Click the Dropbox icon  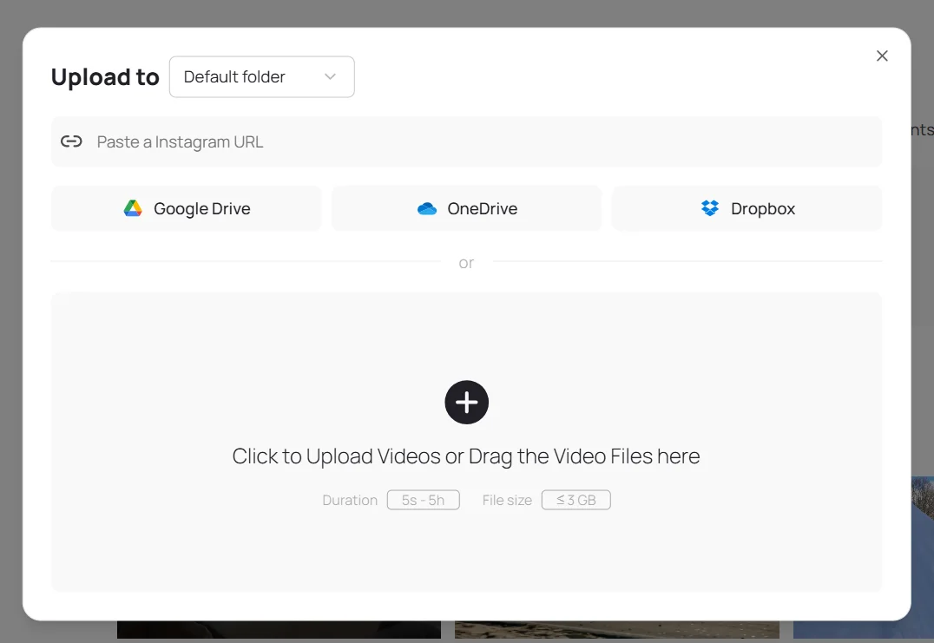coord(709,208)
